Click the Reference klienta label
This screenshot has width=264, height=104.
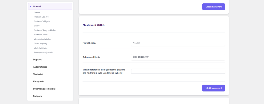(x=92, y=57)
